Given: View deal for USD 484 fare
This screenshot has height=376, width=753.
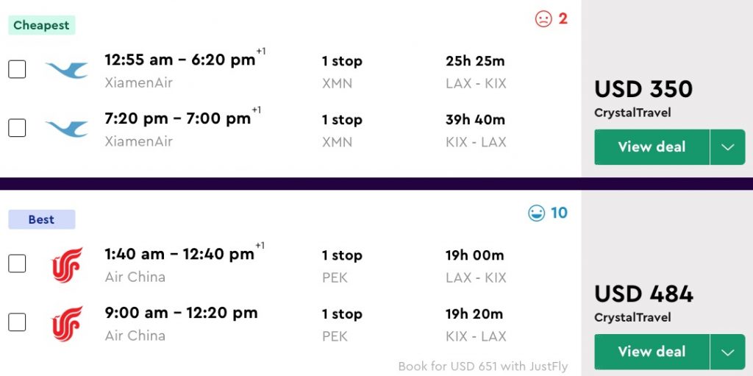Looking at the screenshot, I should coord(652,352).
